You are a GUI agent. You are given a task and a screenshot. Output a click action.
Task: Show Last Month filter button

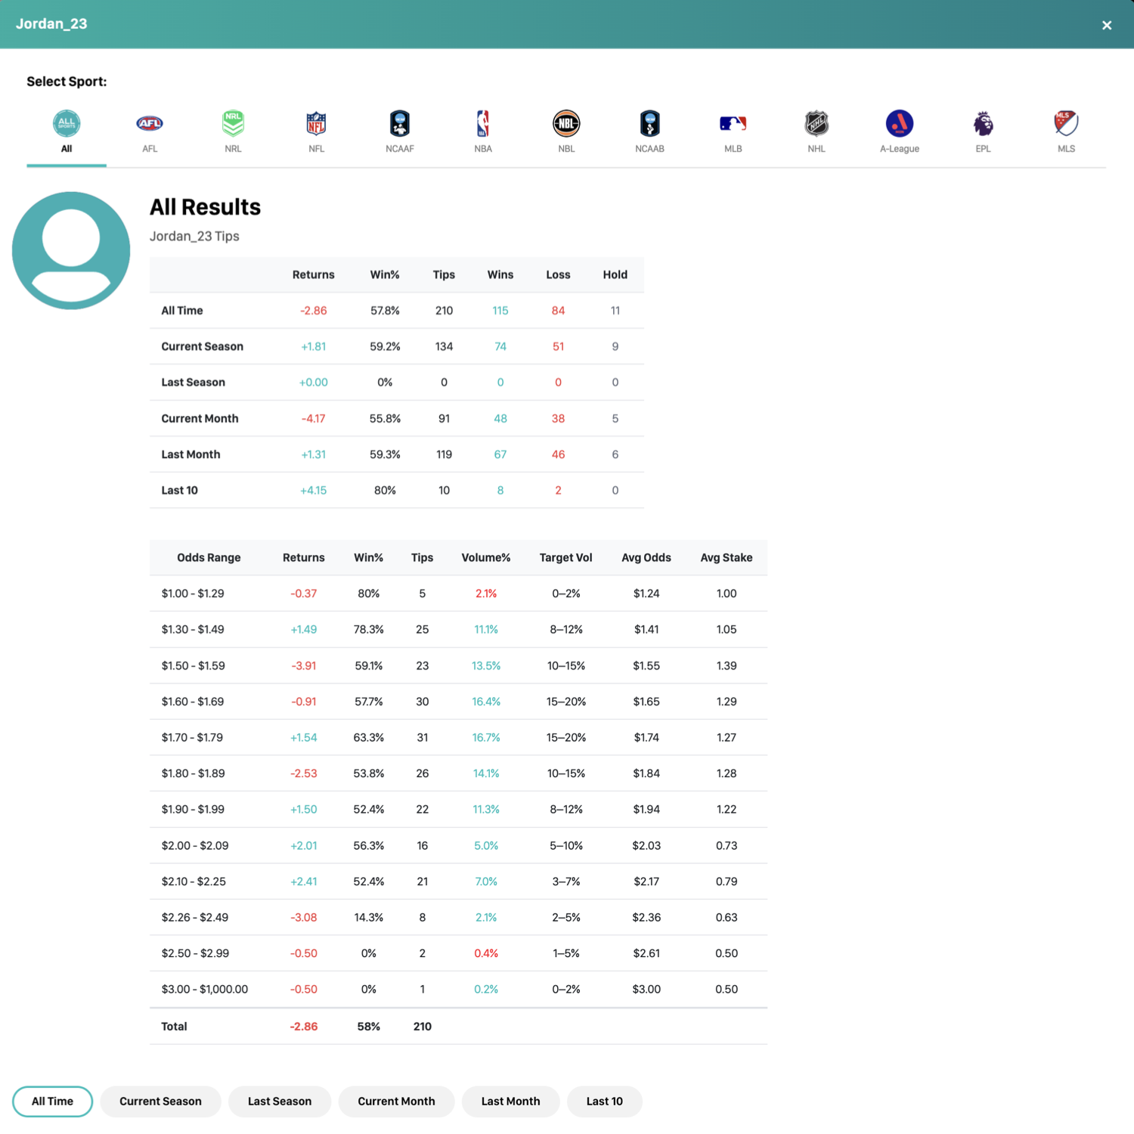[x=510, y=1101]
